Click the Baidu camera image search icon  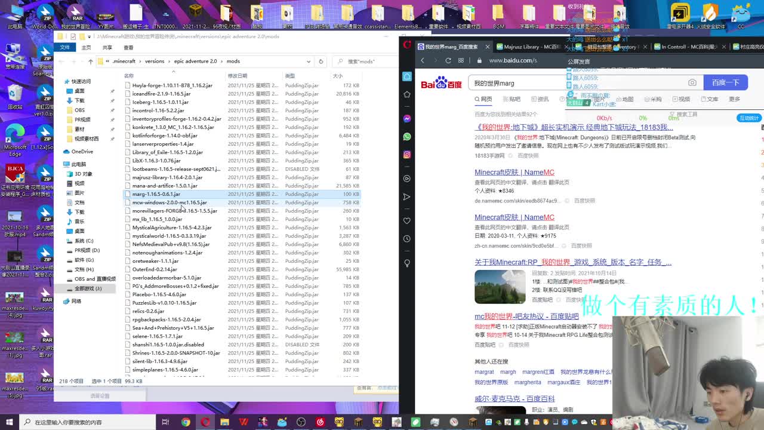point(692,83)
